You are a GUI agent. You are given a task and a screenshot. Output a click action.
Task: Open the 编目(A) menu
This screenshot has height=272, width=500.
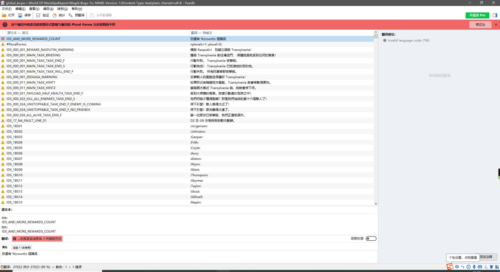click(x=48, y=9)
